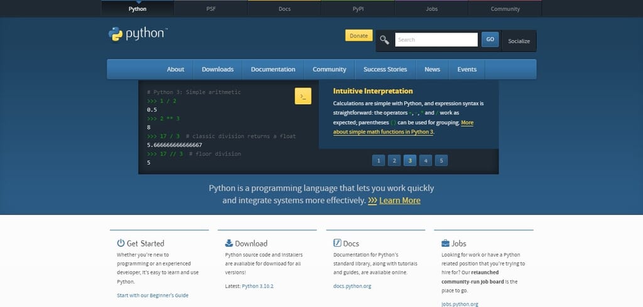Select the Python top tab

[138, 9]
